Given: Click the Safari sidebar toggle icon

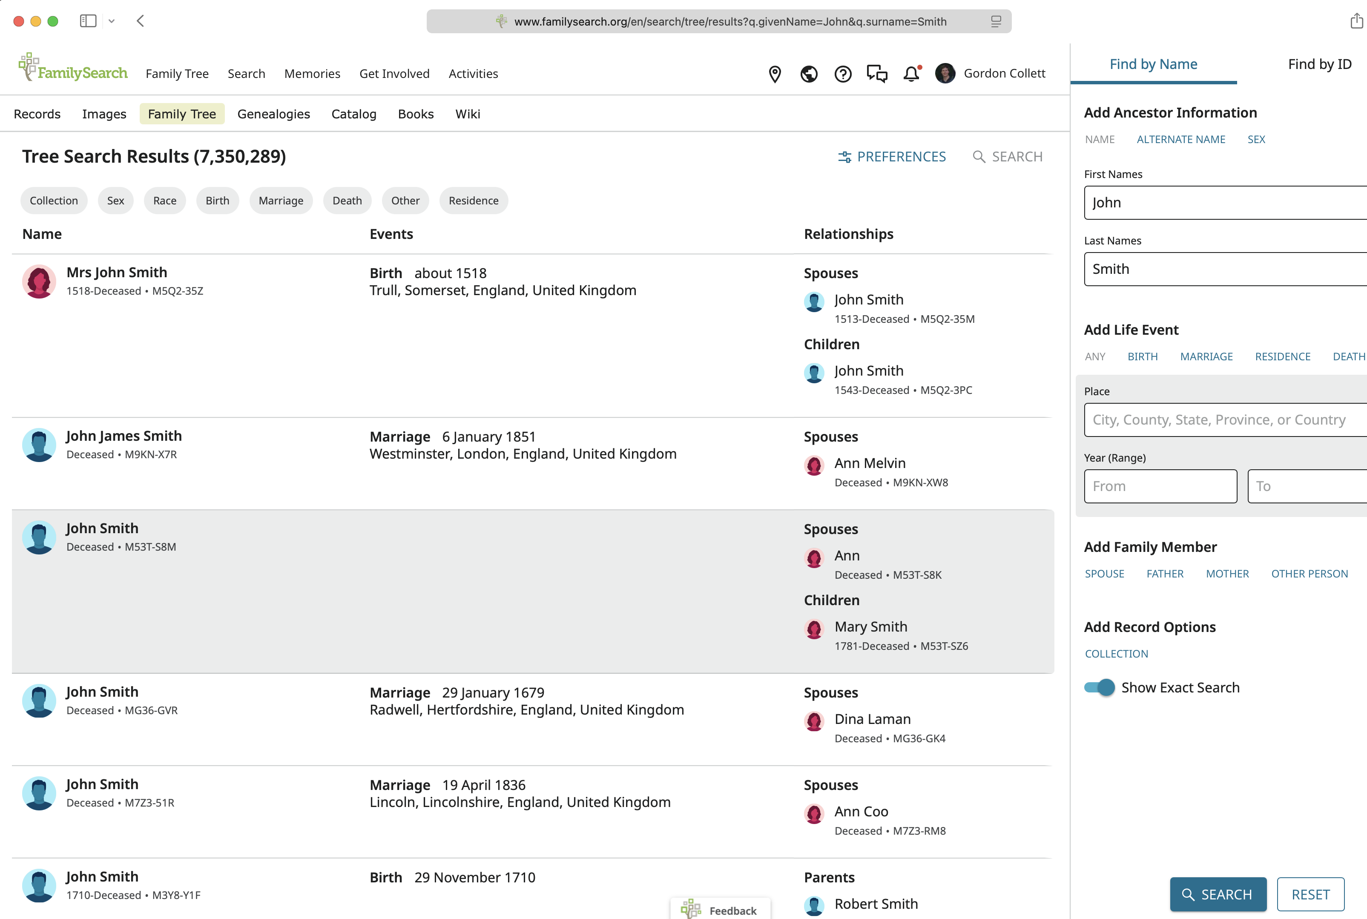Looking at the screenshot, I should pos(88,21).
